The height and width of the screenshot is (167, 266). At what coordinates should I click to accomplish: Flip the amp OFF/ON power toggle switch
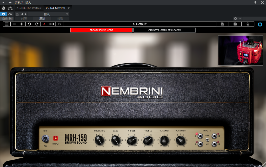45,139
